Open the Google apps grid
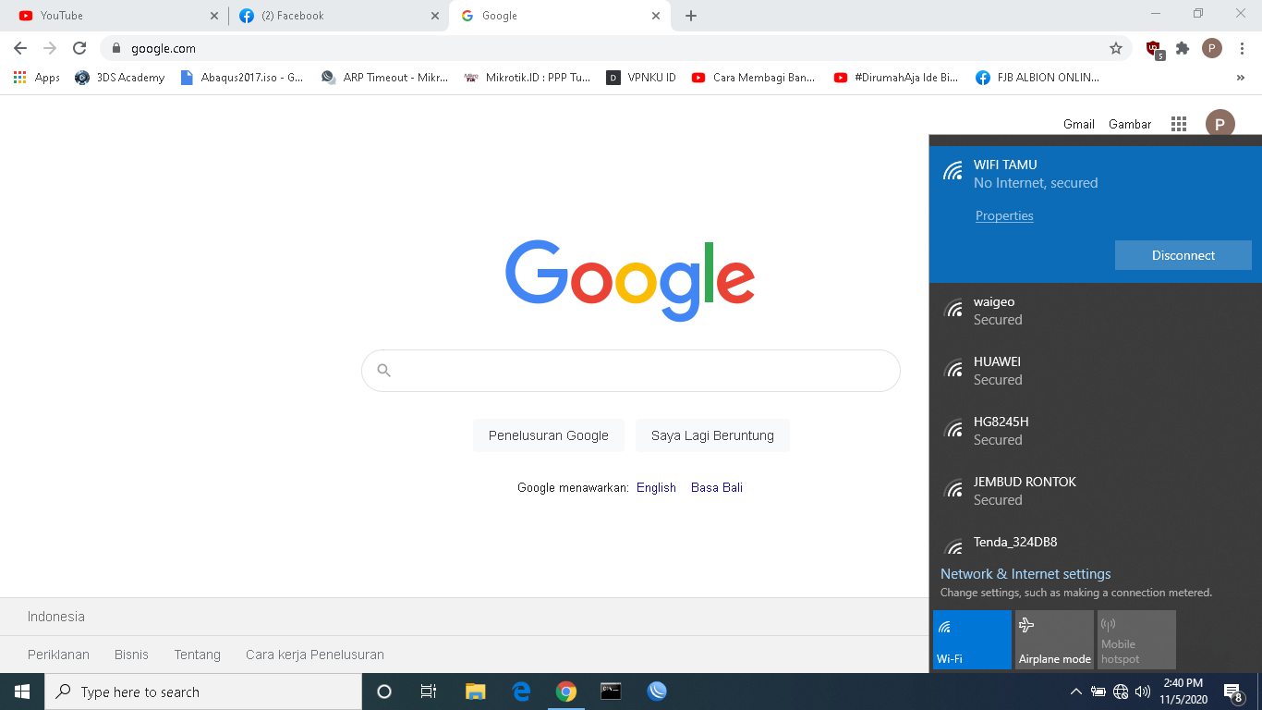 tap(1178, 124)
